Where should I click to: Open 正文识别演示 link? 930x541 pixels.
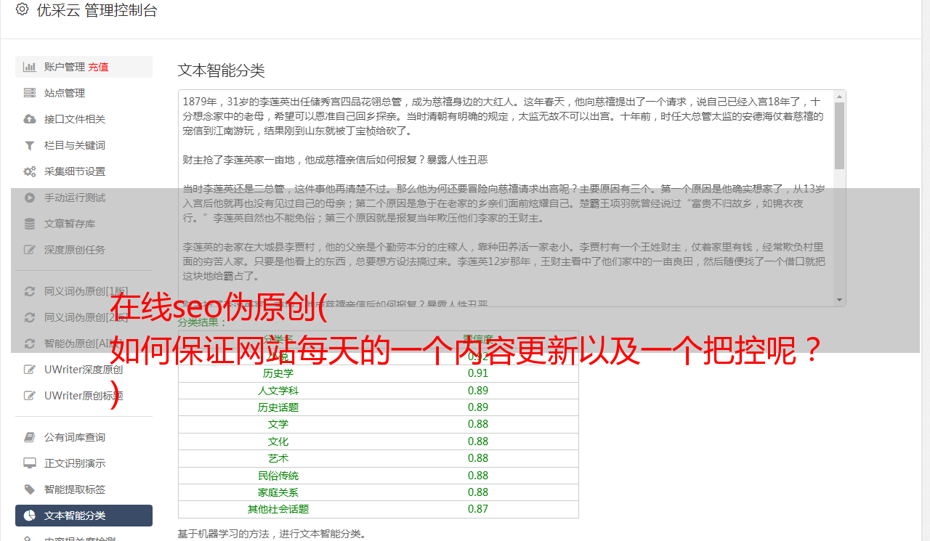pyautogui.click(x=84, y=463)
